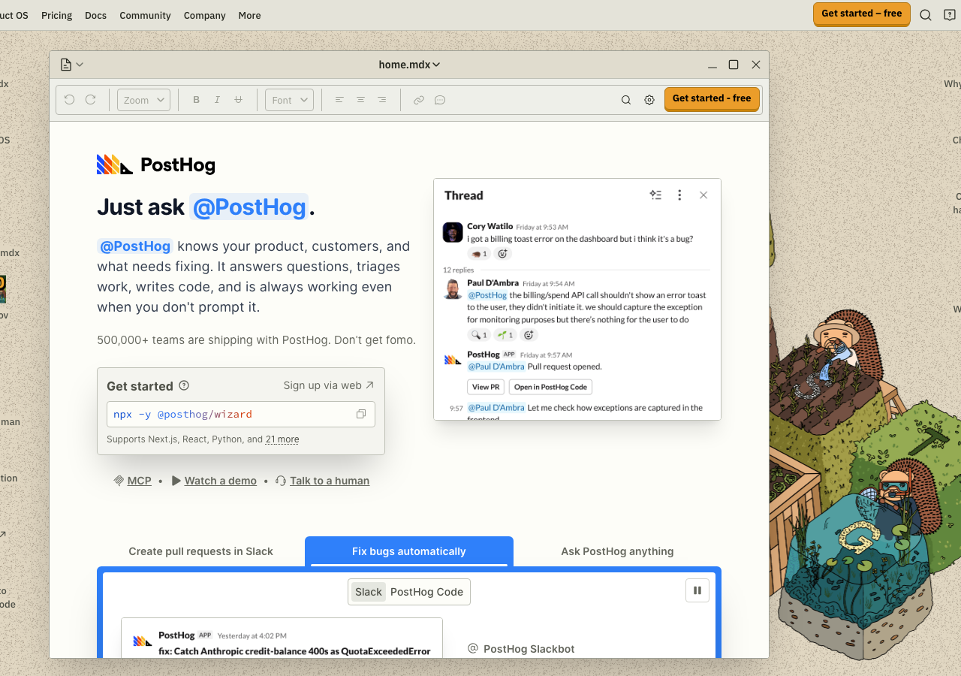Open the Community menu item

145,15
